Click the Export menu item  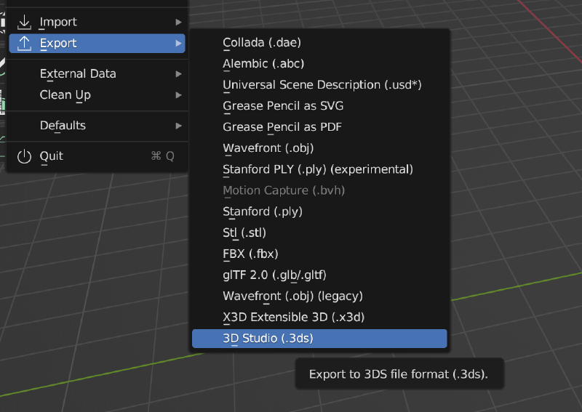97,44
